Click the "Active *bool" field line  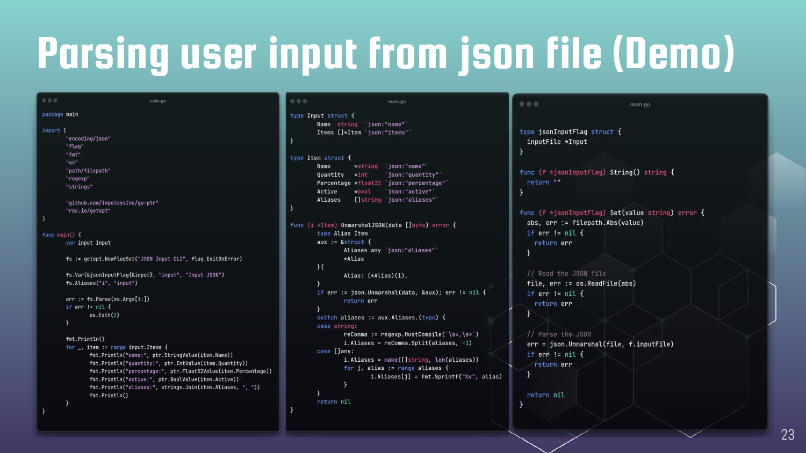[376, 192]
